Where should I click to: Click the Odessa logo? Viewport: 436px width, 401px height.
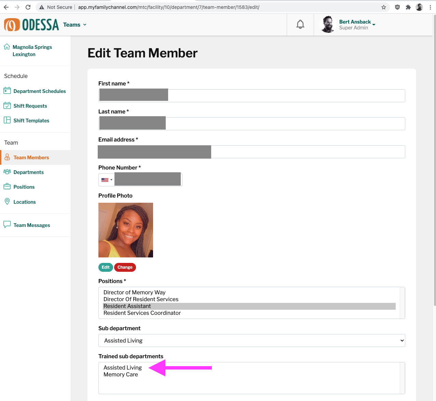[x=31, y=25]
